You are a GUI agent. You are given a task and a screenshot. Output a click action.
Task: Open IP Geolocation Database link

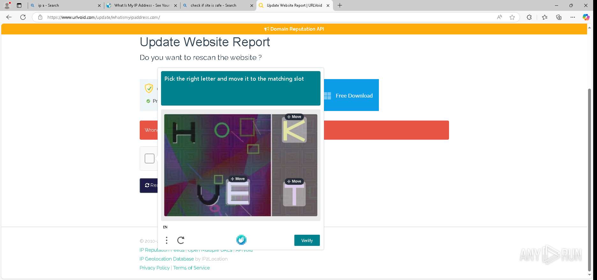(x=167, y=259)
